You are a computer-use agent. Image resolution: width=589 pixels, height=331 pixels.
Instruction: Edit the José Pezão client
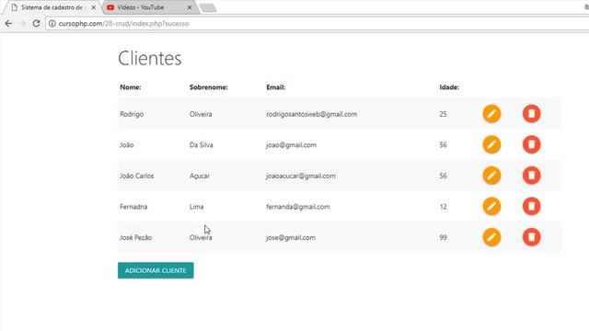(x=491, y=237)
